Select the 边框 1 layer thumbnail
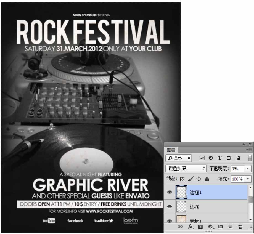The image size is (254, 234). tap(181, 192)
